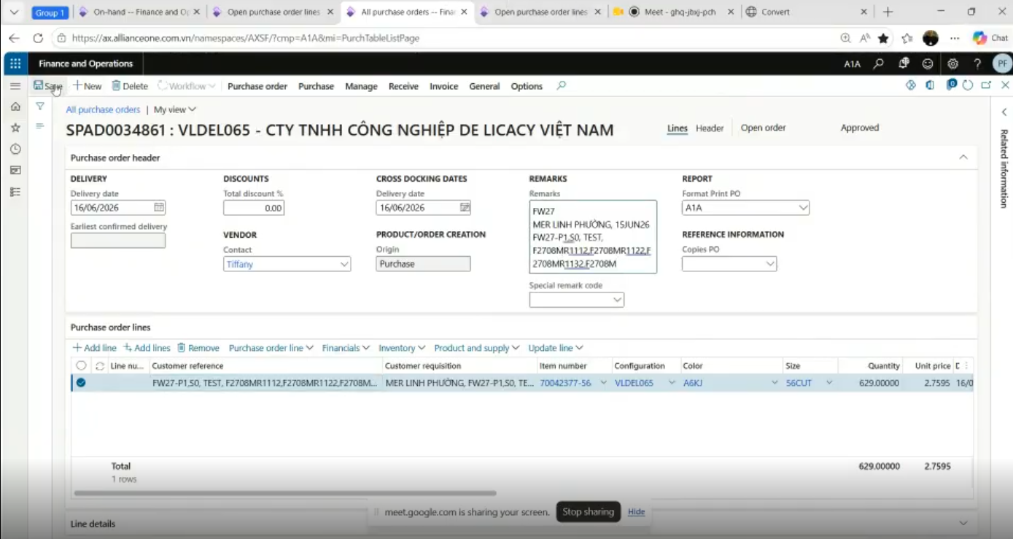Open the Receive action tab
Viewport: 1013px width, 539px height.
[403, 86]
